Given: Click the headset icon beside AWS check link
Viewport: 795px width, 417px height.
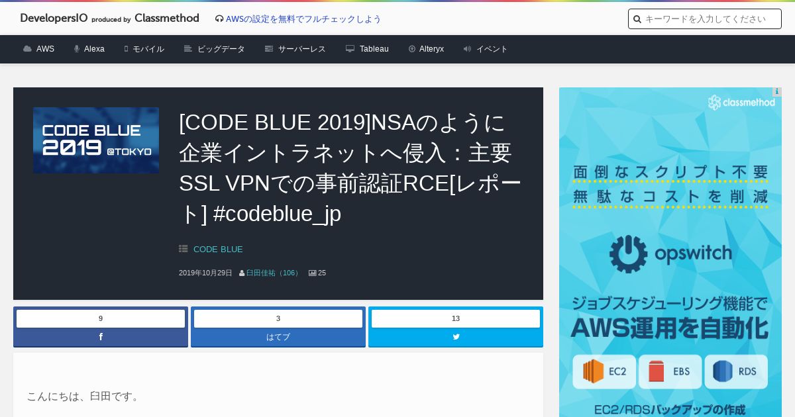Looking at the screenshot, I should click(x=219, y=19).
